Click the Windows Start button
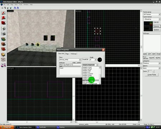 pos(7,127)
